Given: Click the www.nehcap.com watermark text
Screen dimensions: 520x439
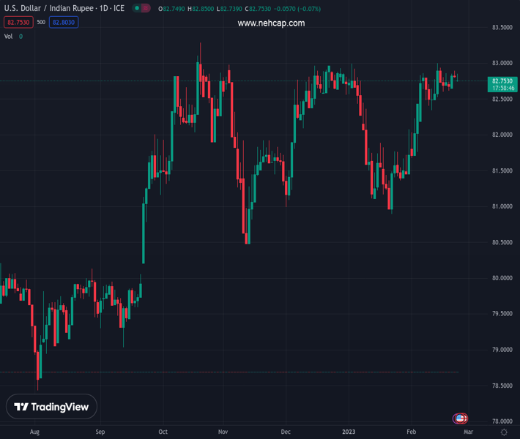Looking at the screenshot, I should click(271, 23).
